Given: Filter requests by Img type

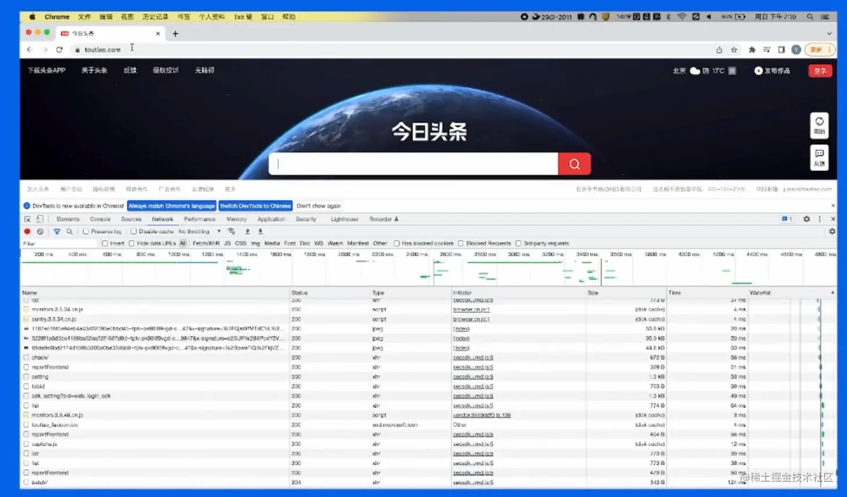Looking at the screenshot, I should point(255,244).
